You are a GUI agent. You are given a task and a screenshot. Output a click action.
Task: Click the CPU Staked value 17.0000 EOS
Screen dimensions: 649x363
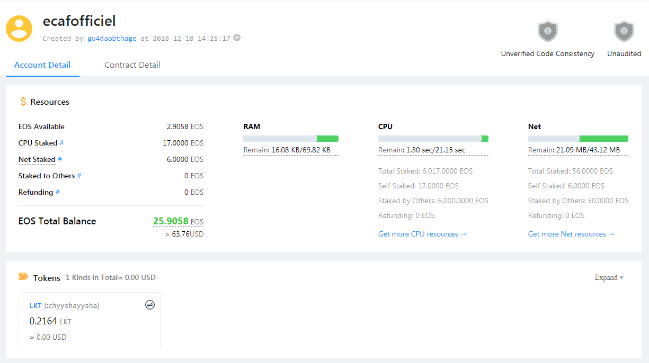coord(183,143)
